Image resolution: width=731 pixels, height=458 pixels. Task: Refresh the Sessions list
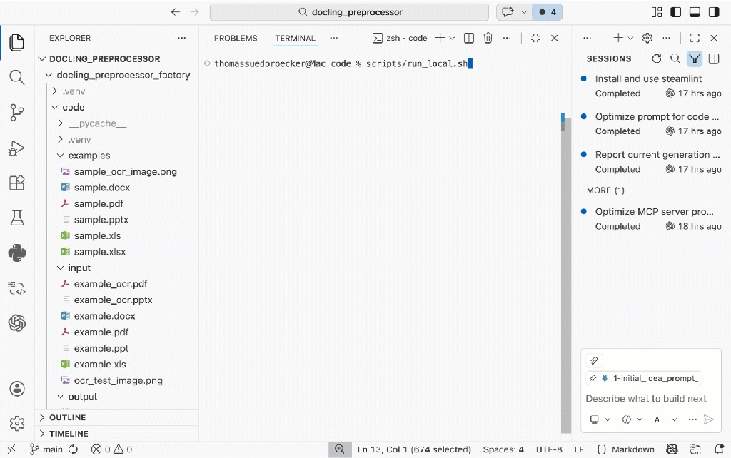(657, 58)
